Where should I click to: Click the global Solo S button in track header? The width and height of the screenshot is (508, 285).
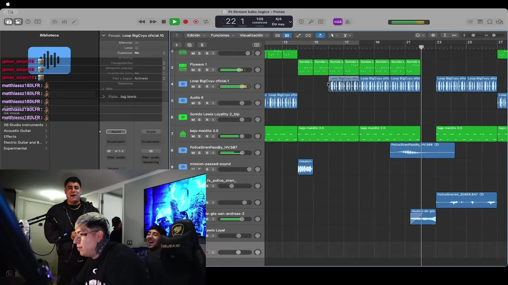pyautogui.click(x=202, y=45)
